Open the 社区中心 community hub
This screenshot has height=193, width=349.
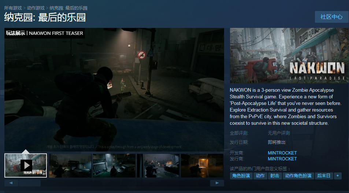click(x=331, y=17)
